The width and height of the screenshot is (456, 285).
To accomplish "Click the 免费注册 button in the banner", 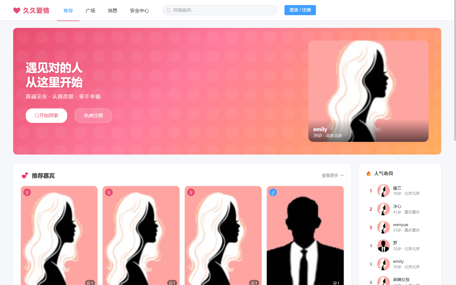I will pos(93,116).
